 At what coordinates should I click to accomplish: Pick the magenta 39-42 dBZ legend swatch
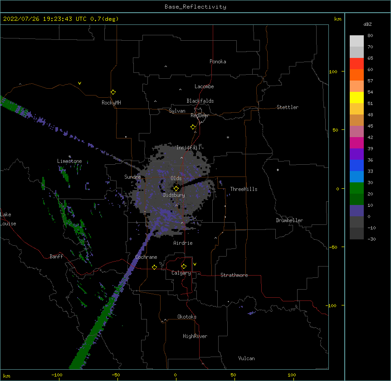point(357,143)
